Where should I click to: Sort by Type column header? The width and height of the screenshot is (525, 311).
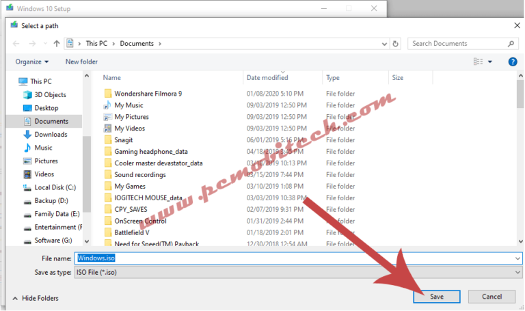pos(333,78)
